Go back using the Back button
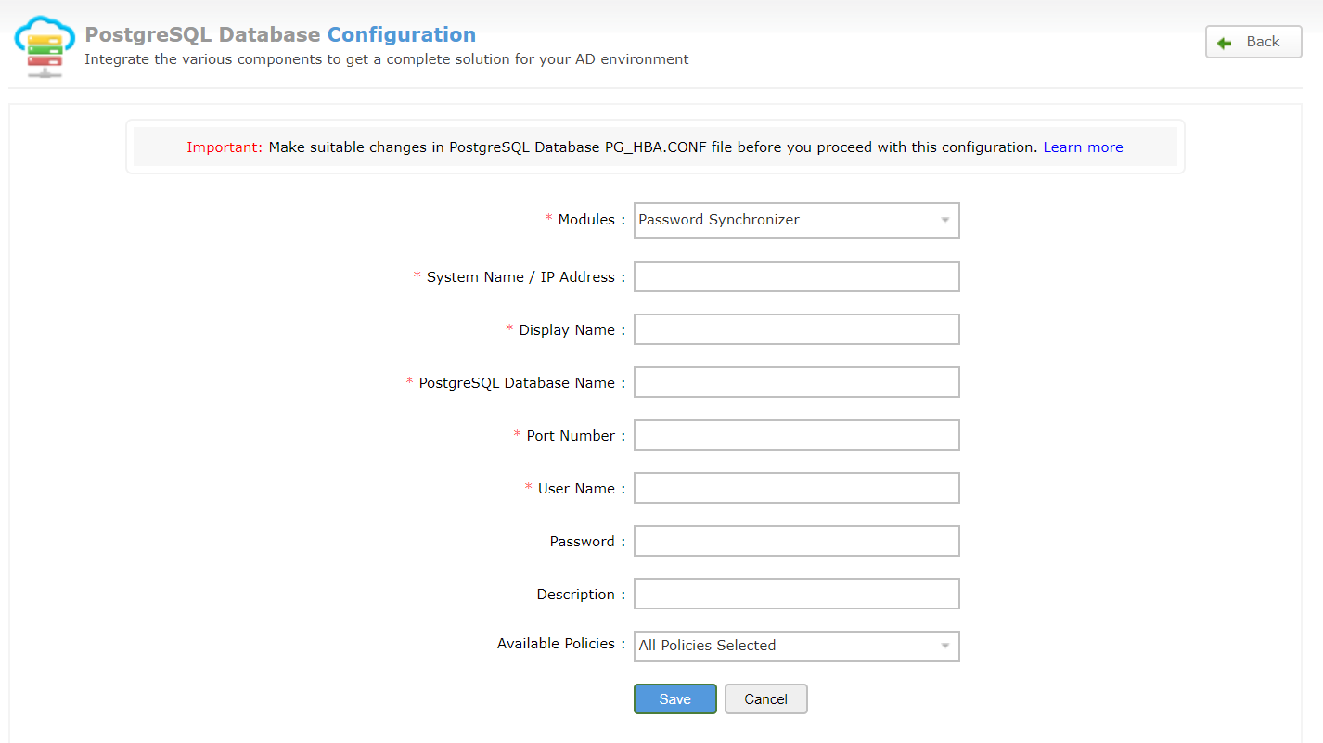 point(1253,42)
